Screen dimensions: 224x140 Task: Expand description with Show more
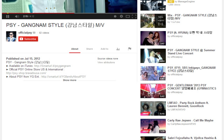(70, 80)
